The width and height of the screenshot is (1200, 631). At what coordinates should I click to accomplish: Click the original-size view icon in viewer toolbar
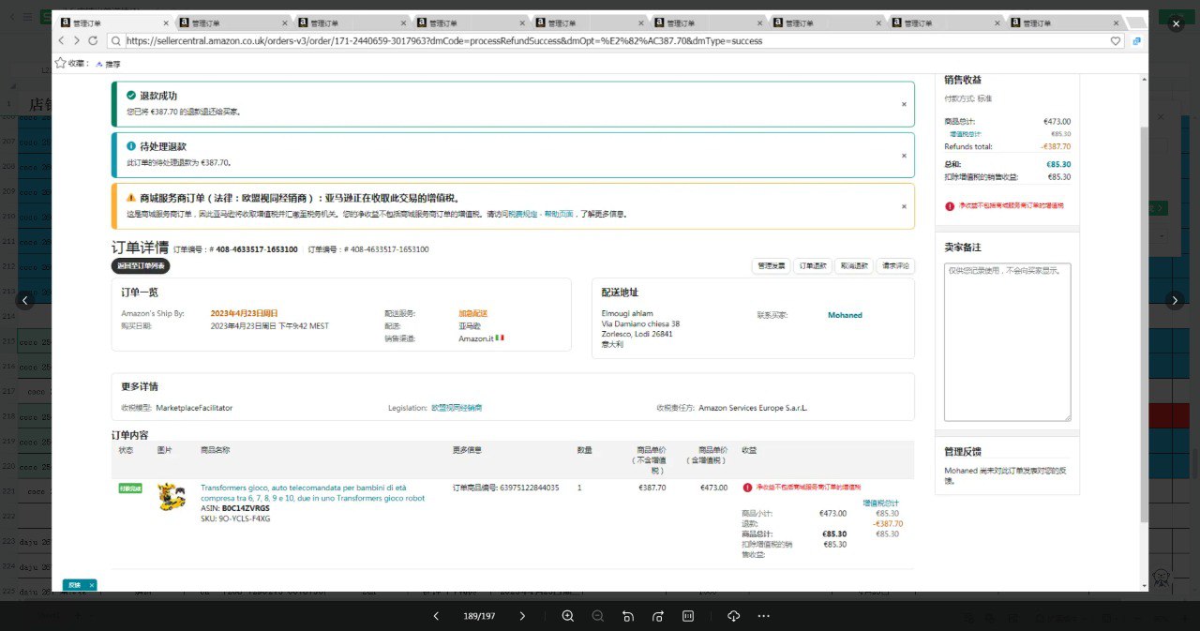[688, 616]
